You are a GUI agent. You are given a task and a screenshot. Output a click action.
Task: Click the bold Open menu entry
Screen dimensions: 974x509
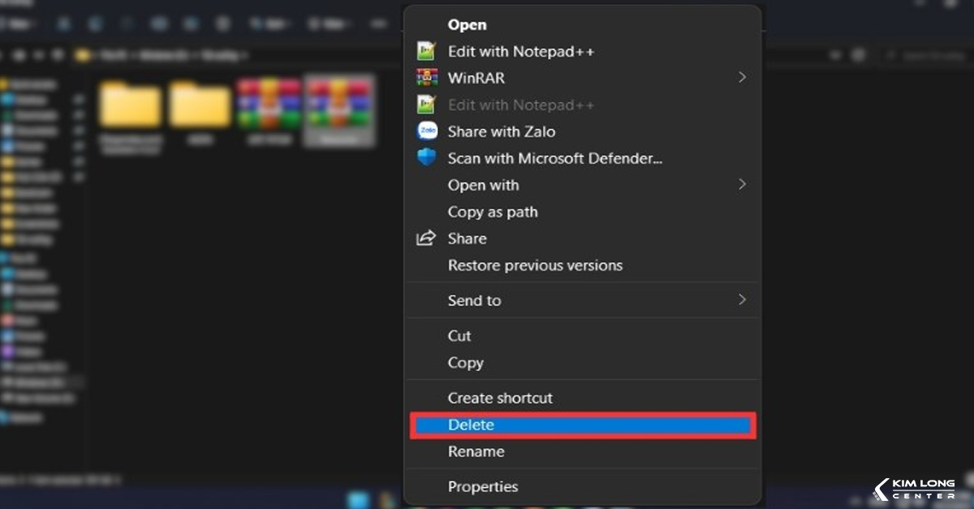pos(467,25)
